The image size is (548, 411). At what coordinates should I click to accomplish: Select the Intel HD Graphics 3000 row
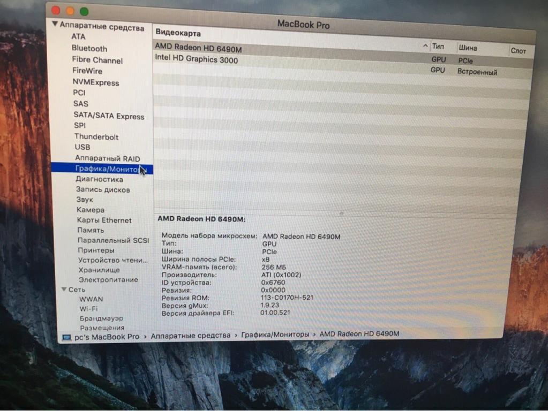click(x=344, y=65)
